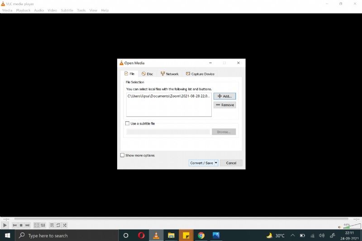
Task: Click the taskbar search box
Action: coord(67,236)
